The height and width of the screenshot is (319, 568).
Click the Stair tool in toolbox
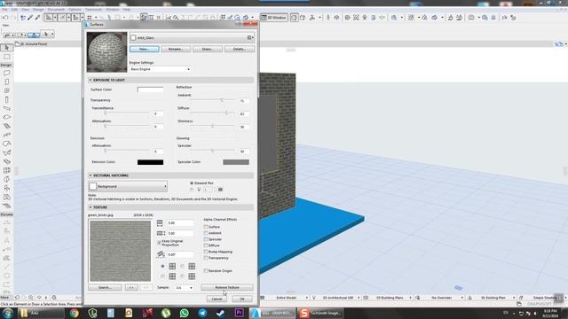coord(6,126)
